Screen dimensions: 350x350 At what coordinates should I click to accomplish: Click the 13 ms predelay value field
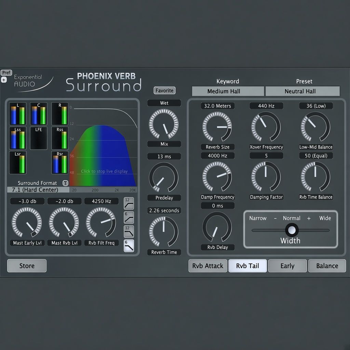coord(164,157)
